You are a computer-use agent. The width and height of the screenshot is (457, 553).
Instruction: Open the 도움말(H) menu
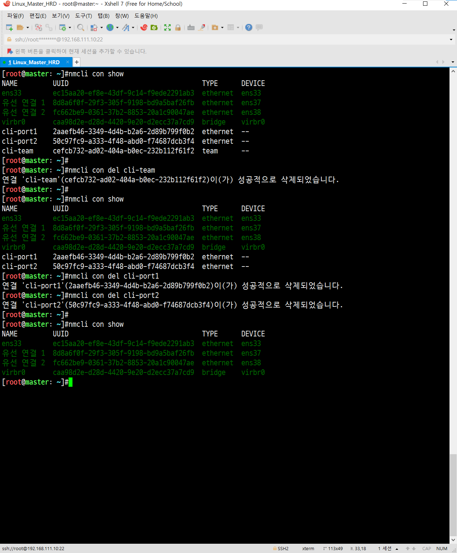(146, 16)
